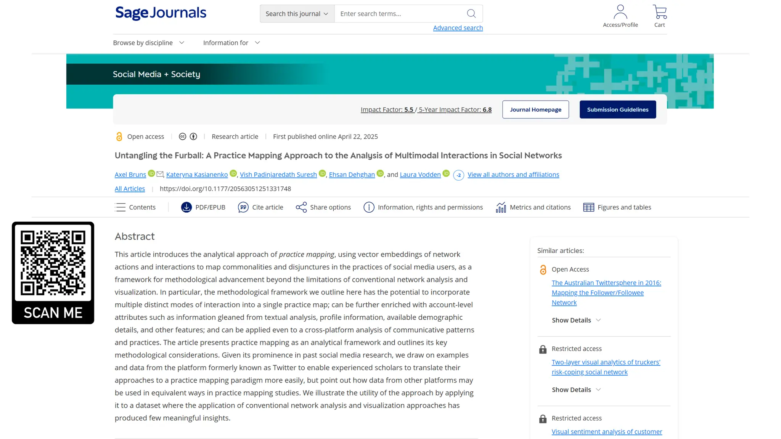781x439 pixels.
Task: Open the shopping Cart icon
Action: (660, 12)
